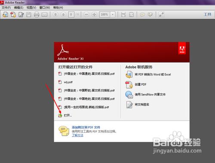Click the Add sticky note icon

tap(142, 15)
